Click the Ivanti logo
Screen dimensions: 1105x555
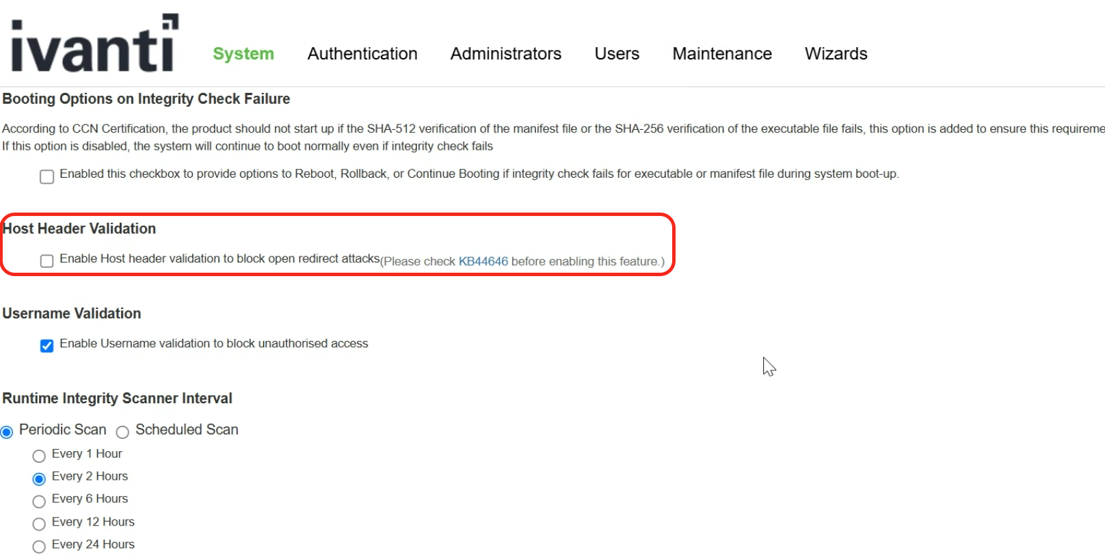[x=94, y=44]
